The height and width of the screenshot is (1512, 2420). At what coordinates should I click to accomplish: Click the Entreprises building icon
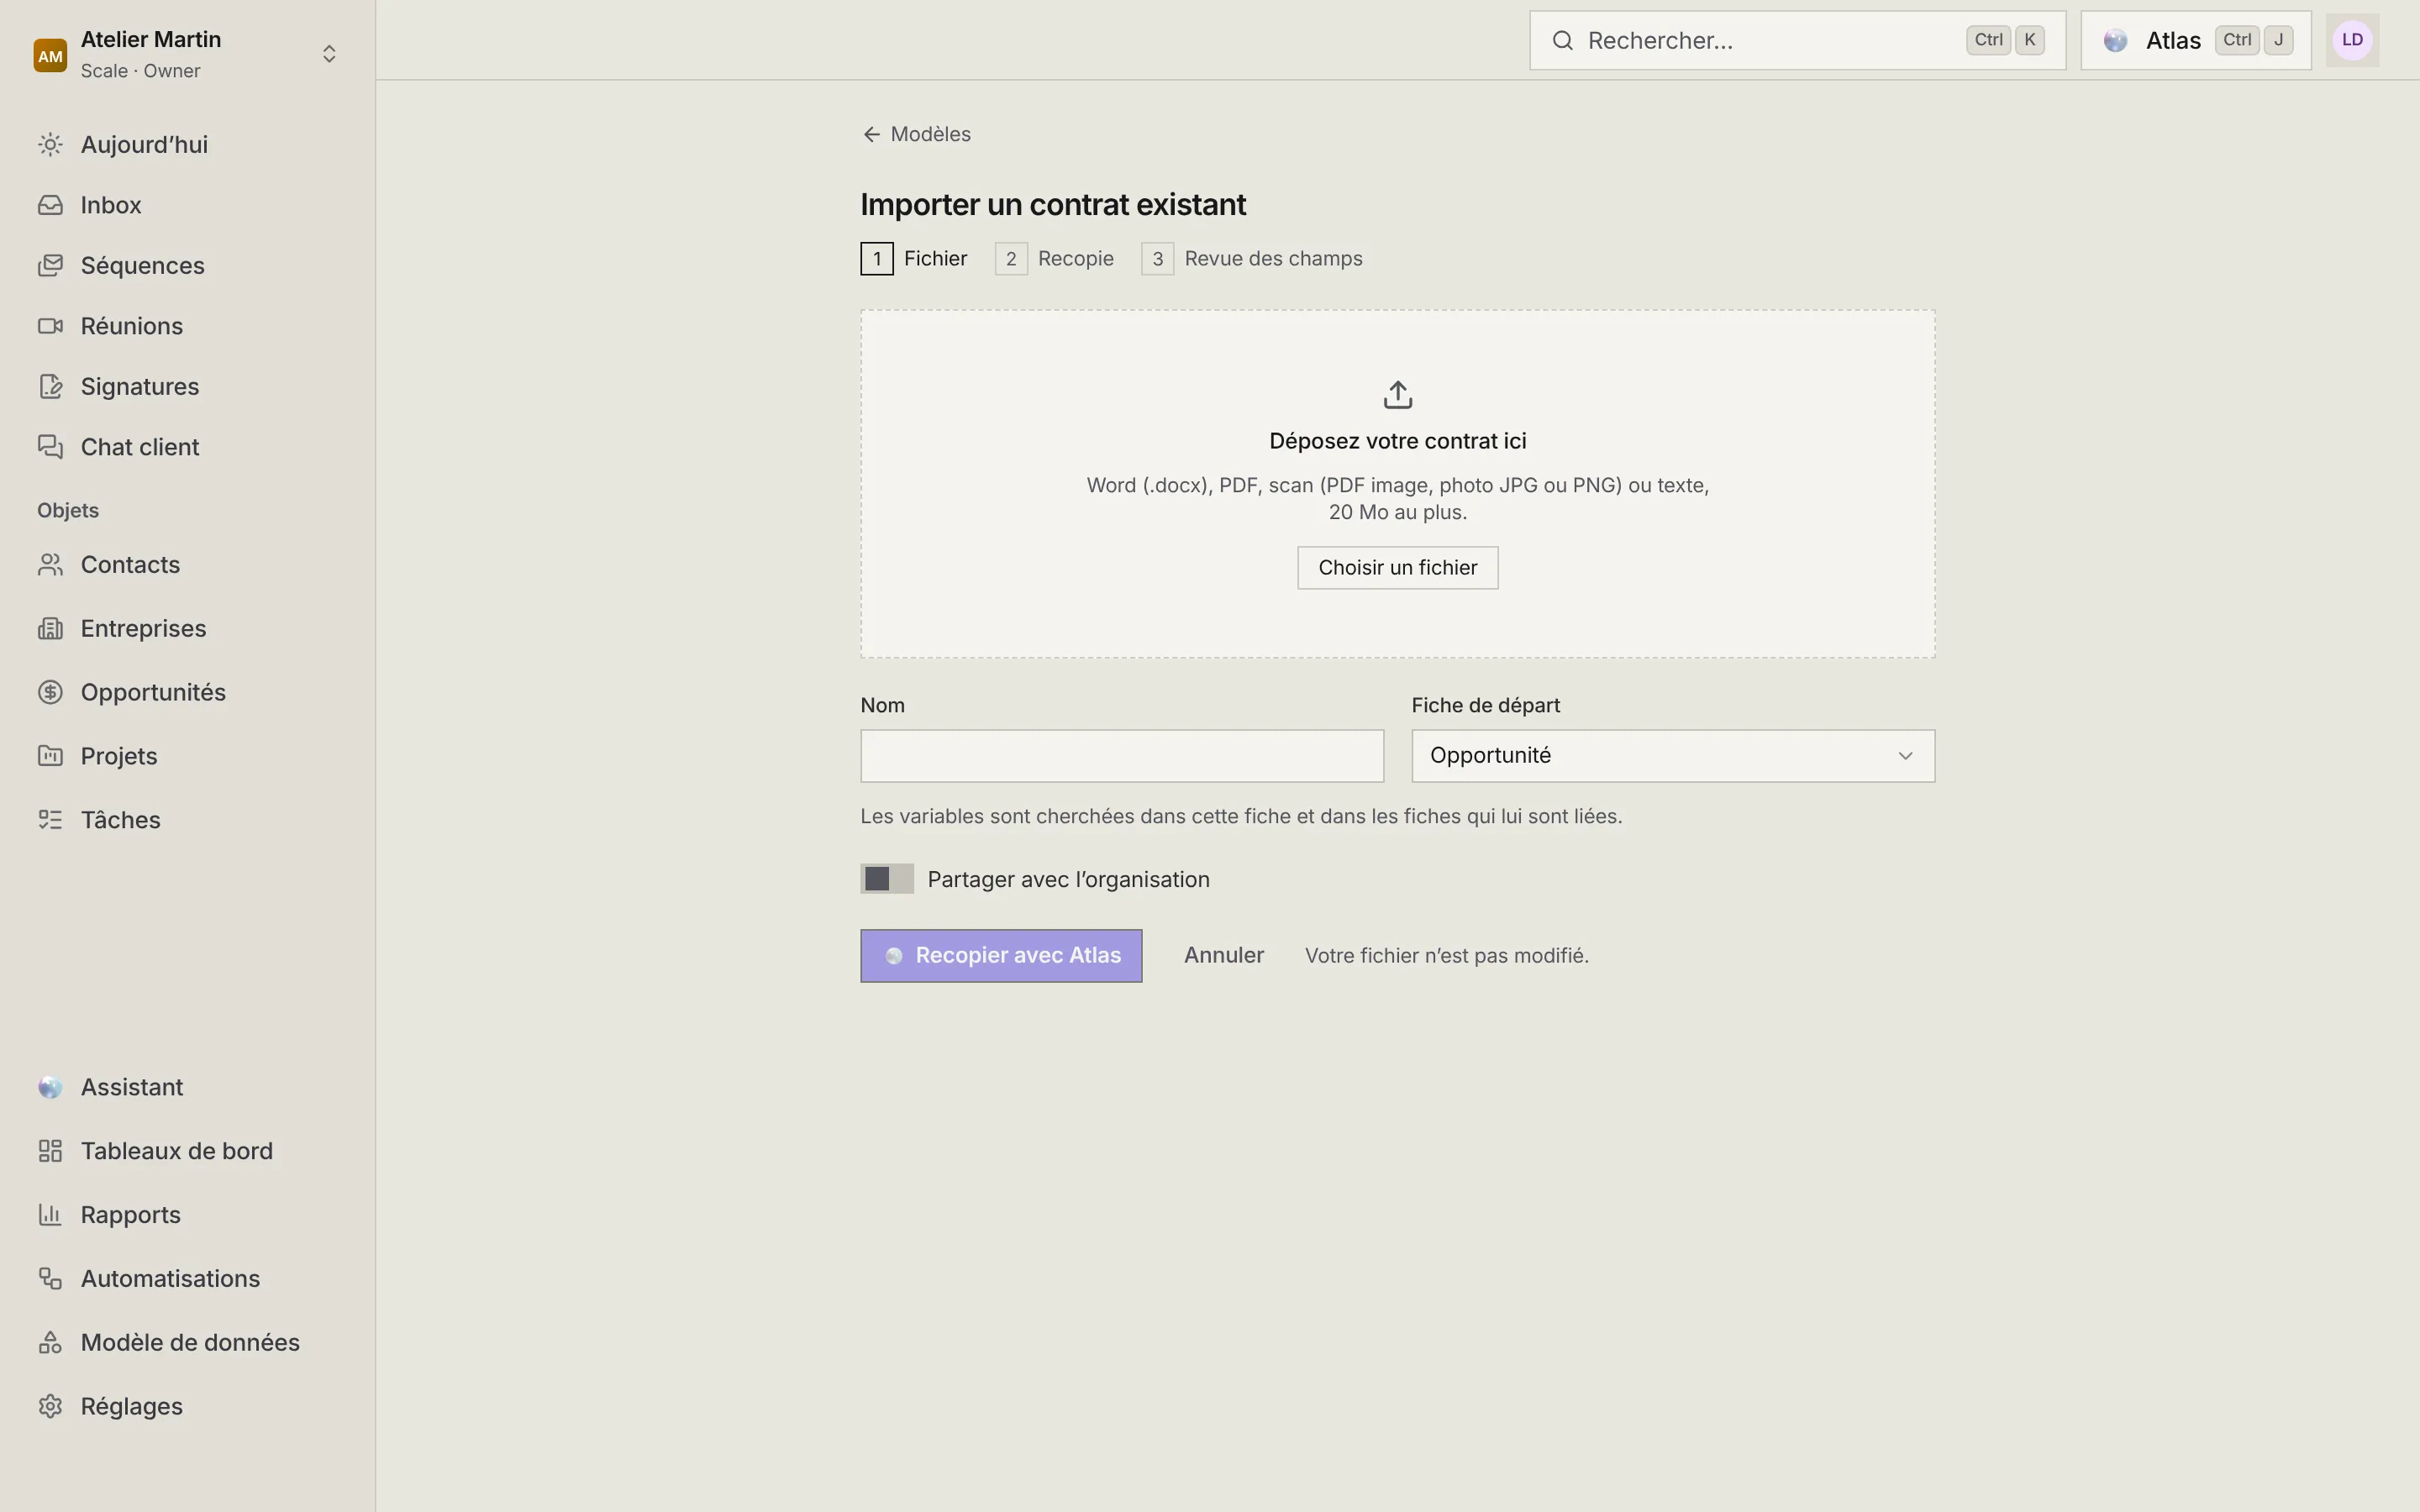[50, 629]
